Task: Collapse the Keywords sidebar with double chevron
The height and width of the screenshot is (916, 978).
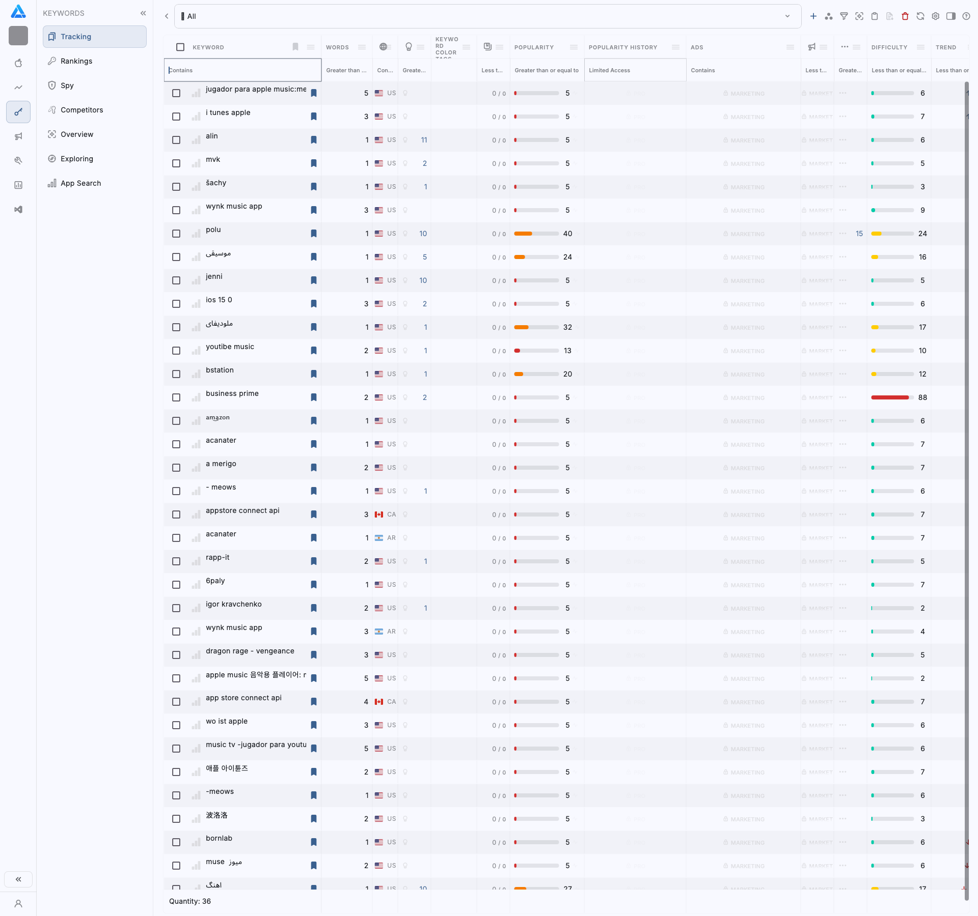Action: pos(143,13)
